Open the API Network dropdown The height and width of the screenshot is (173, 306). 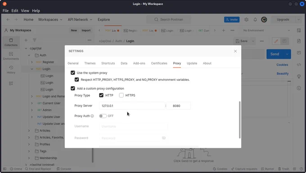point(80,19)
